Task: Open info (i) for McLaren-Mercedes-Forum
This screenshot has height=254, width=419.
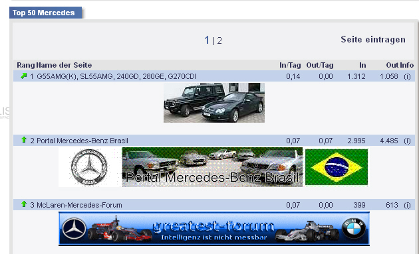Action: (407, 205)
